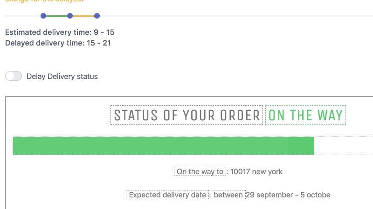This screenshot has height=209, width=373.
Task: Click the '29 september - 5 octobe' date range
Action: 288,195
